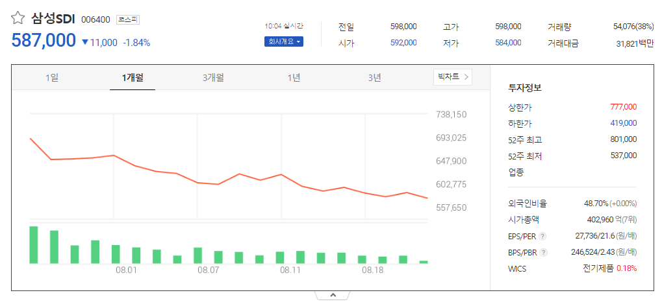Click the 10:04 실시간 timestamp
The height and width of the screenshot is (306, 662).
click(x=284, y=26)
